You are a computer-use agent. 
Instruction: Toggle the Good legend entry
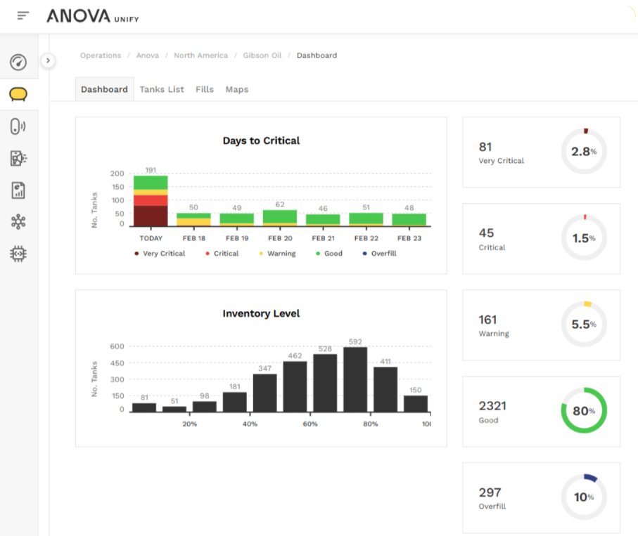pyautogui.click(x=329, y=254)
